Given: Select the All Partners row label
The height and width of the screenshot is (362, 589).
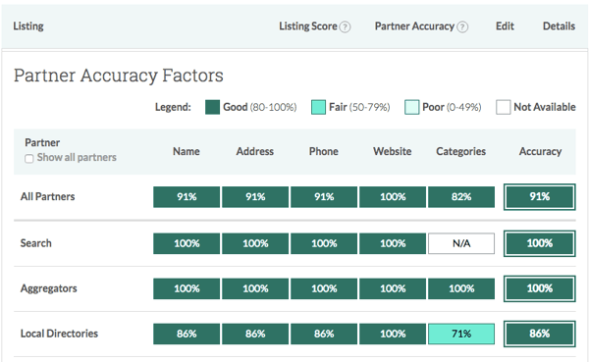Looking at the screenshot, I should (48, 196).
